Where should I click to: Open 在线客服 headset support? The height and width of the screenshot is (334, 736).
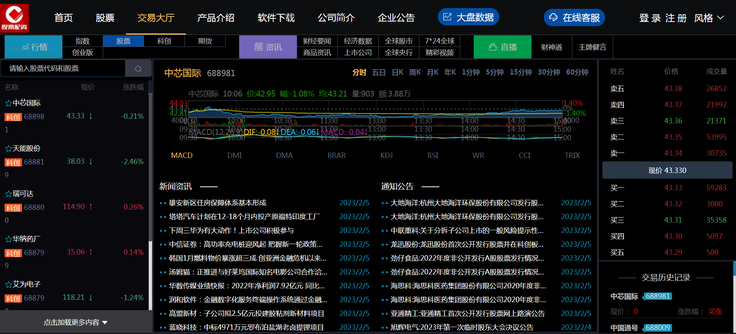coord(574,18)
